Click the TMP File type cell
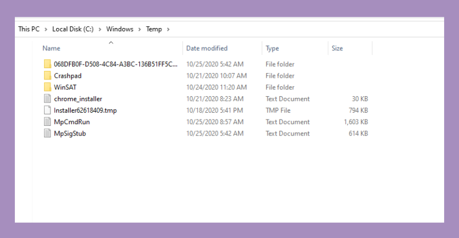This screenshot has height=238, width=459. [x=278, y=110]
